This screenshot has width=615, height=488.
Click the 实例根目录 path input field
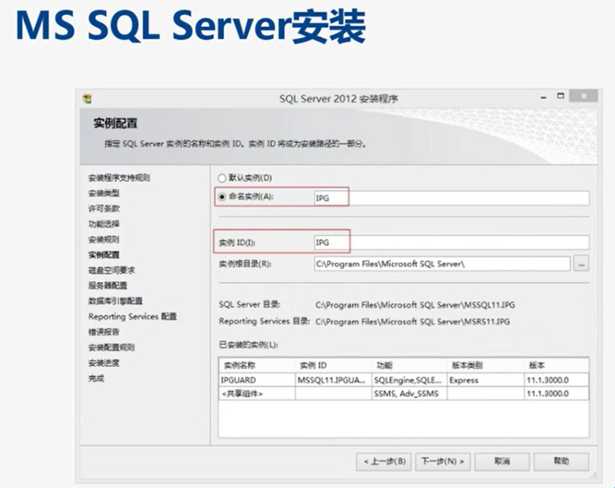pos(441,264)
